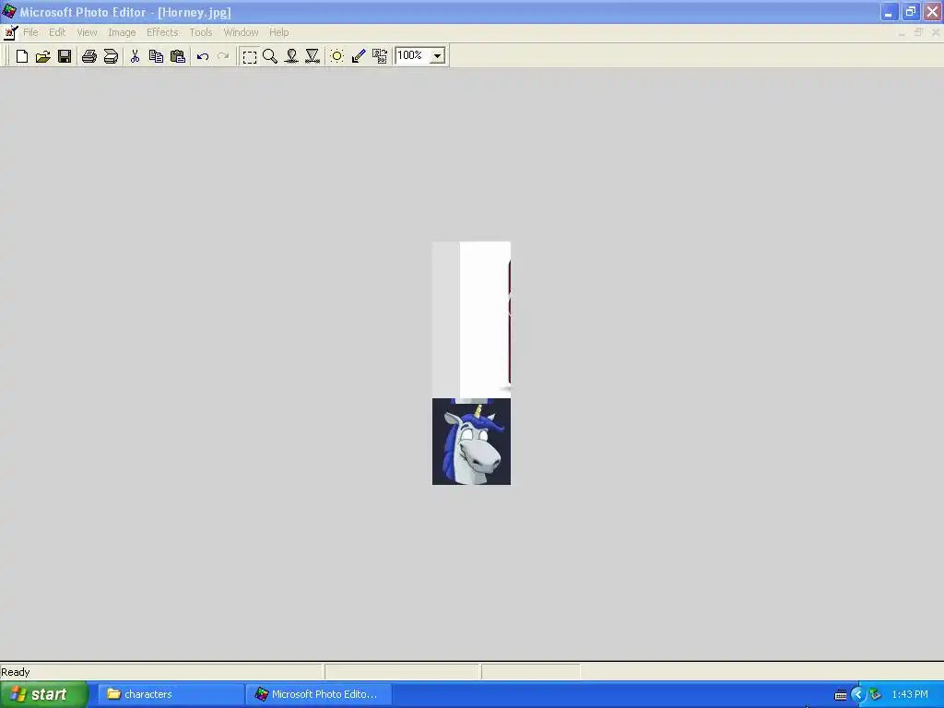Print the image using the printer icon
This screenshot has width=944, height=708.
coord(89,56)
